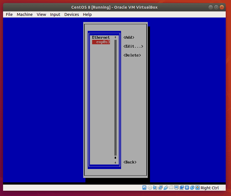Open the File menu

tap(9, 14)
